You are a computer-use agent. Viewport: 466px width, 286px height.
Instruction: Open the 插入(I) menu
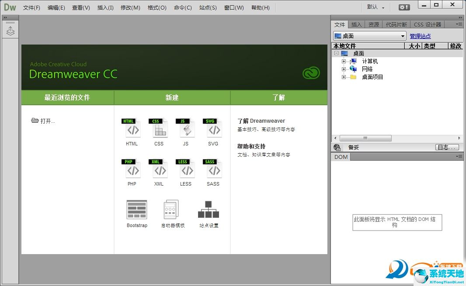click(105, 8)
